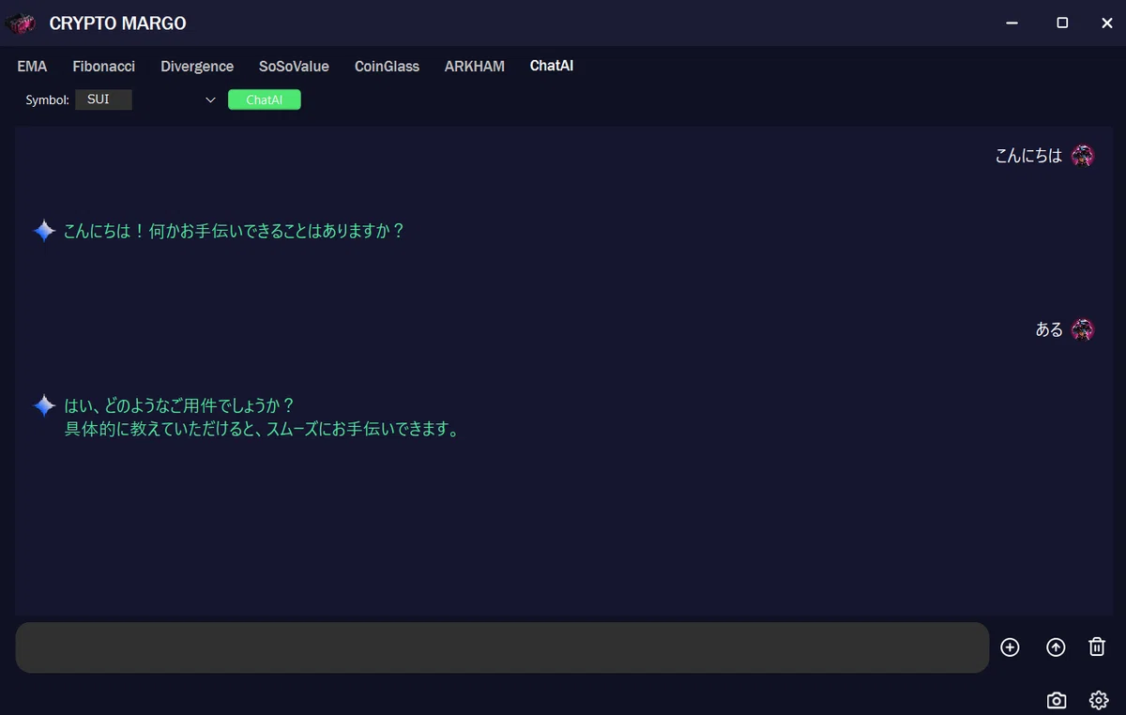Close the Crypto Margo window
This screenshot has width=1126, height=715.
[1107, 23]
